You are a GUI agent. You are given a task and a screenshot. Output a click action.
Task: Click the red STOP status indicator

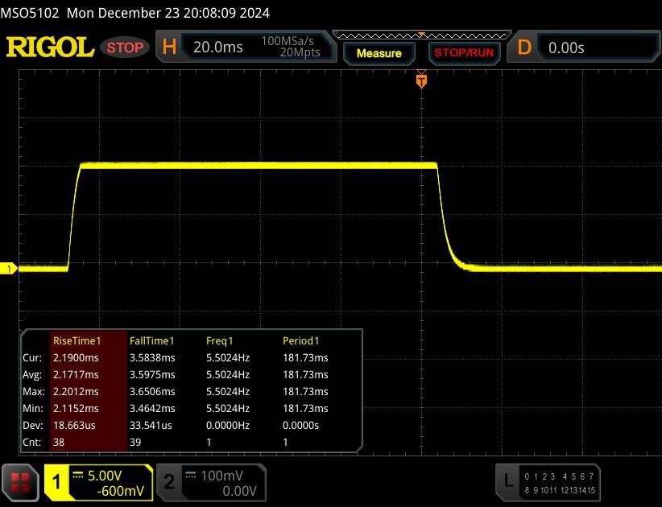tap(126, 47)
